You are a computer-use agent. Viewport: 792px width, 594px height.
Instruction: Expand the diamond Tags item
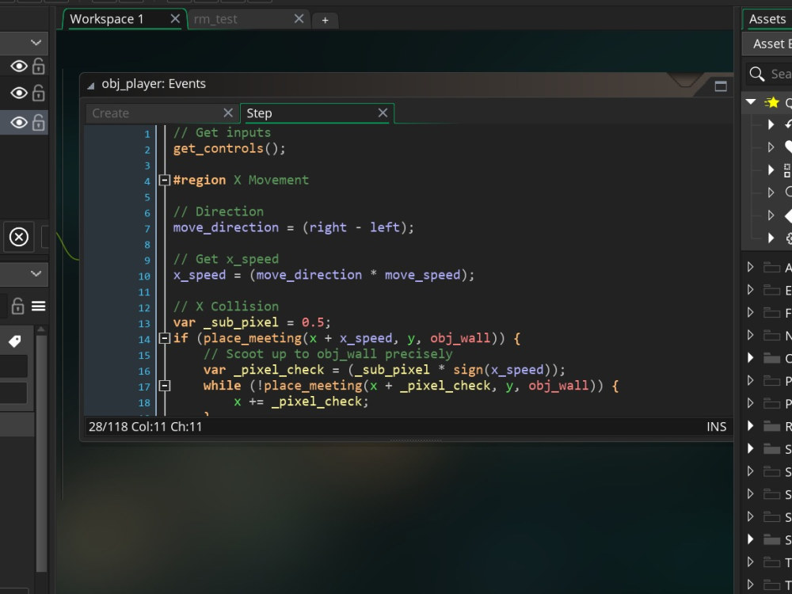[771, 215]
